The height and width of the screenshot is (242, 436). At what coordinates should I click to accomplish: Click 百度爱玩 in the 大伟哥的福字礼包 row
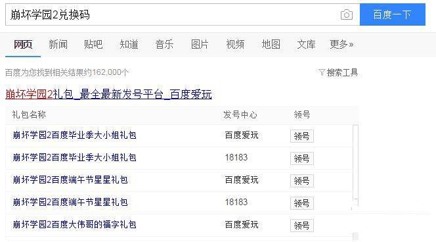click(x=242, y=224)
